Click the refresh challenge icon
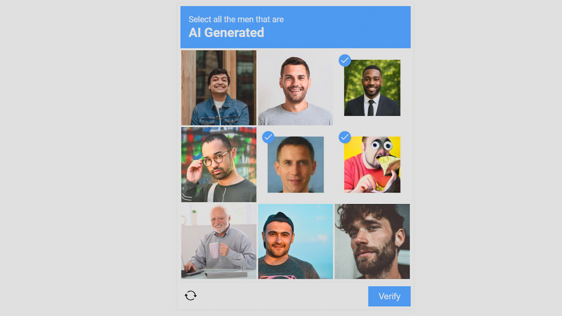 pos(191,295)
